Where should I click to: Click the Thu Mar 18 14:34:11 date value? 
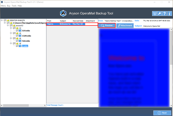[x=157, y=21]
